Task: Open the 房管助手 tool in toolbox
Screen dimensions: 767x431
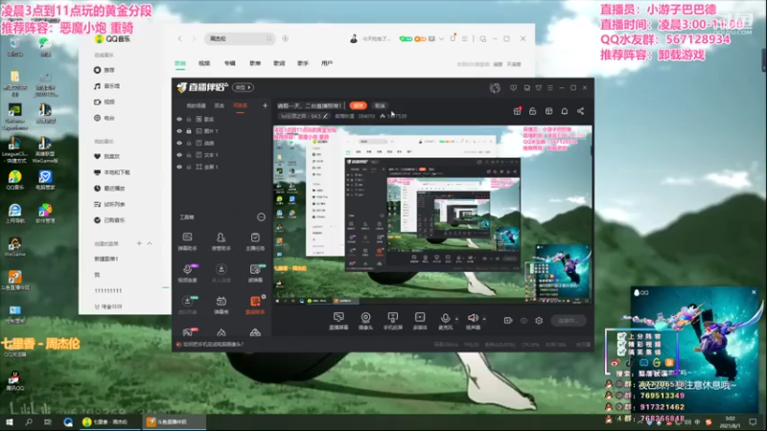Action: click(x=221, y=241)
